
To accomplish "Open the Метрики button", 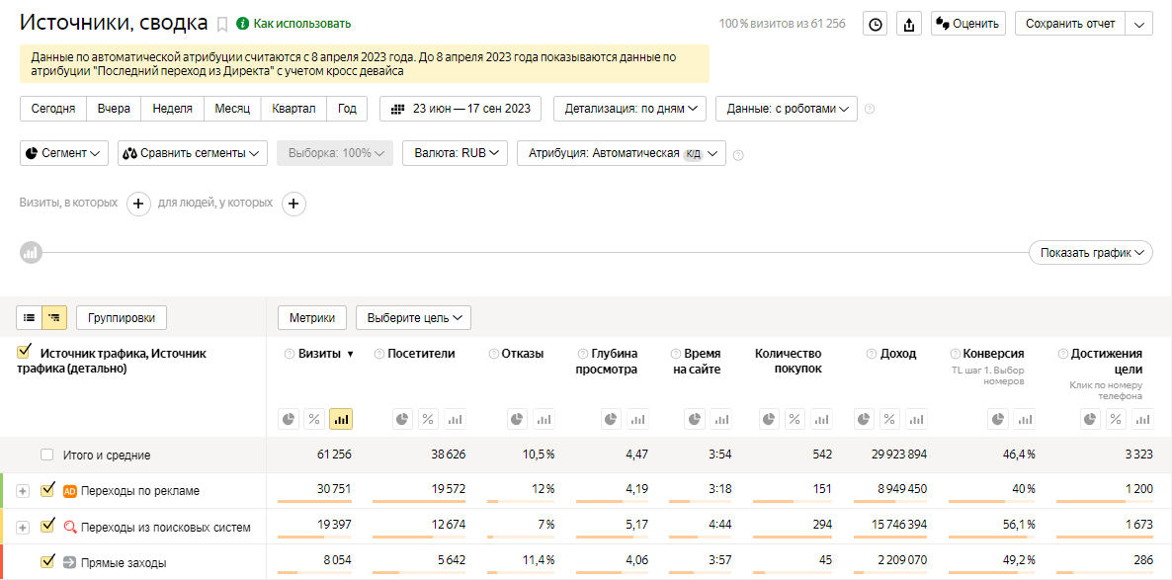I will pos(311,317).
